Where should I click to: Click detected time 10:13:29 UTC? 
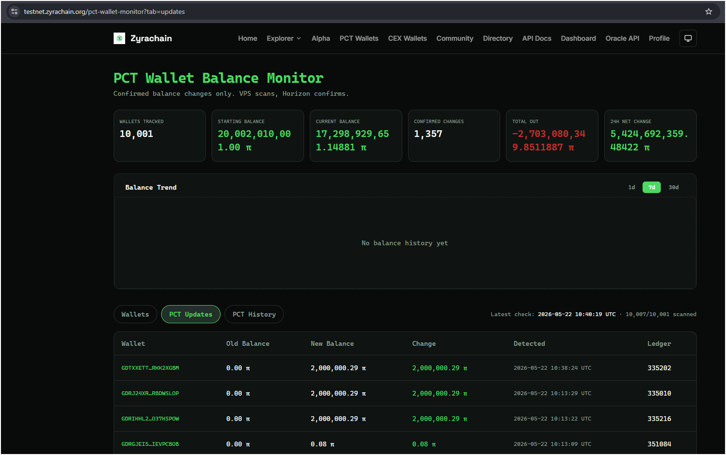click(x=552, y=393)
